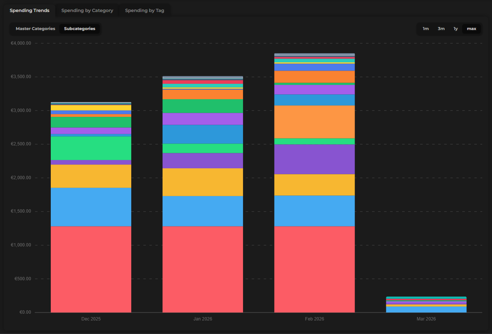Select the max time range
Viewport: 492px width, 334px height.
point(471,29)
